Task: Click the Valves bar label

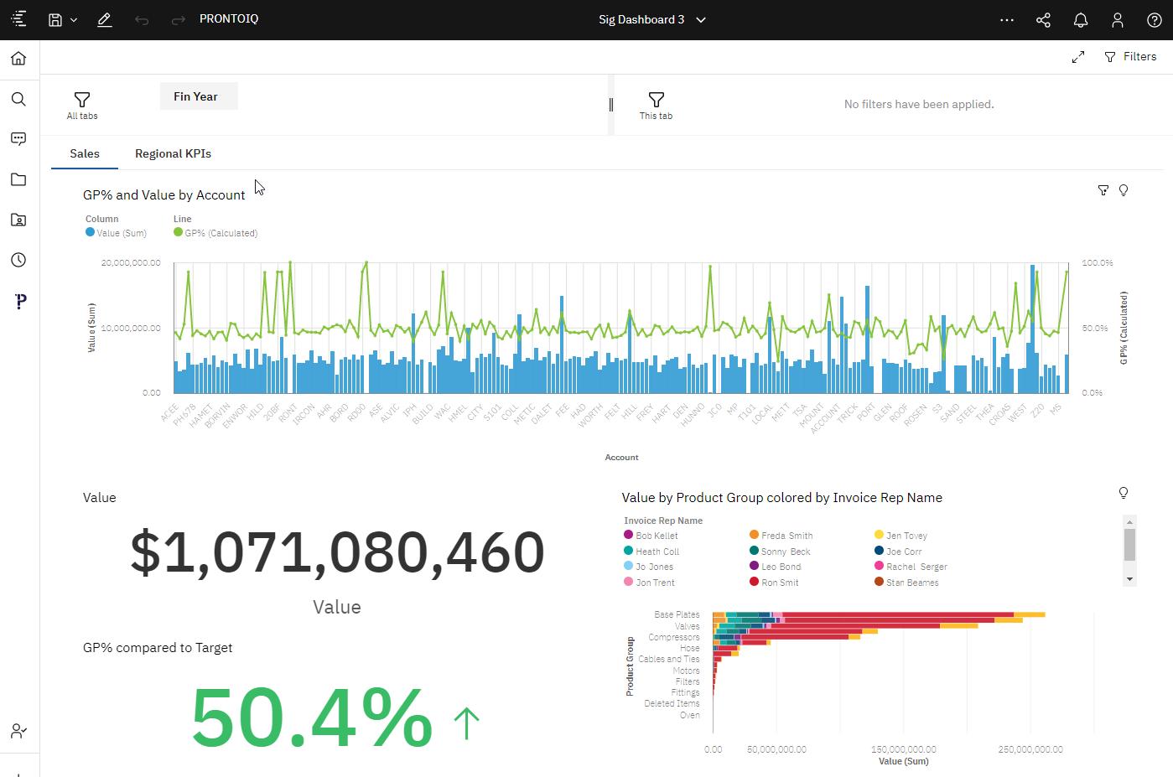Action: pyautogui.click(x=688, y=626)
